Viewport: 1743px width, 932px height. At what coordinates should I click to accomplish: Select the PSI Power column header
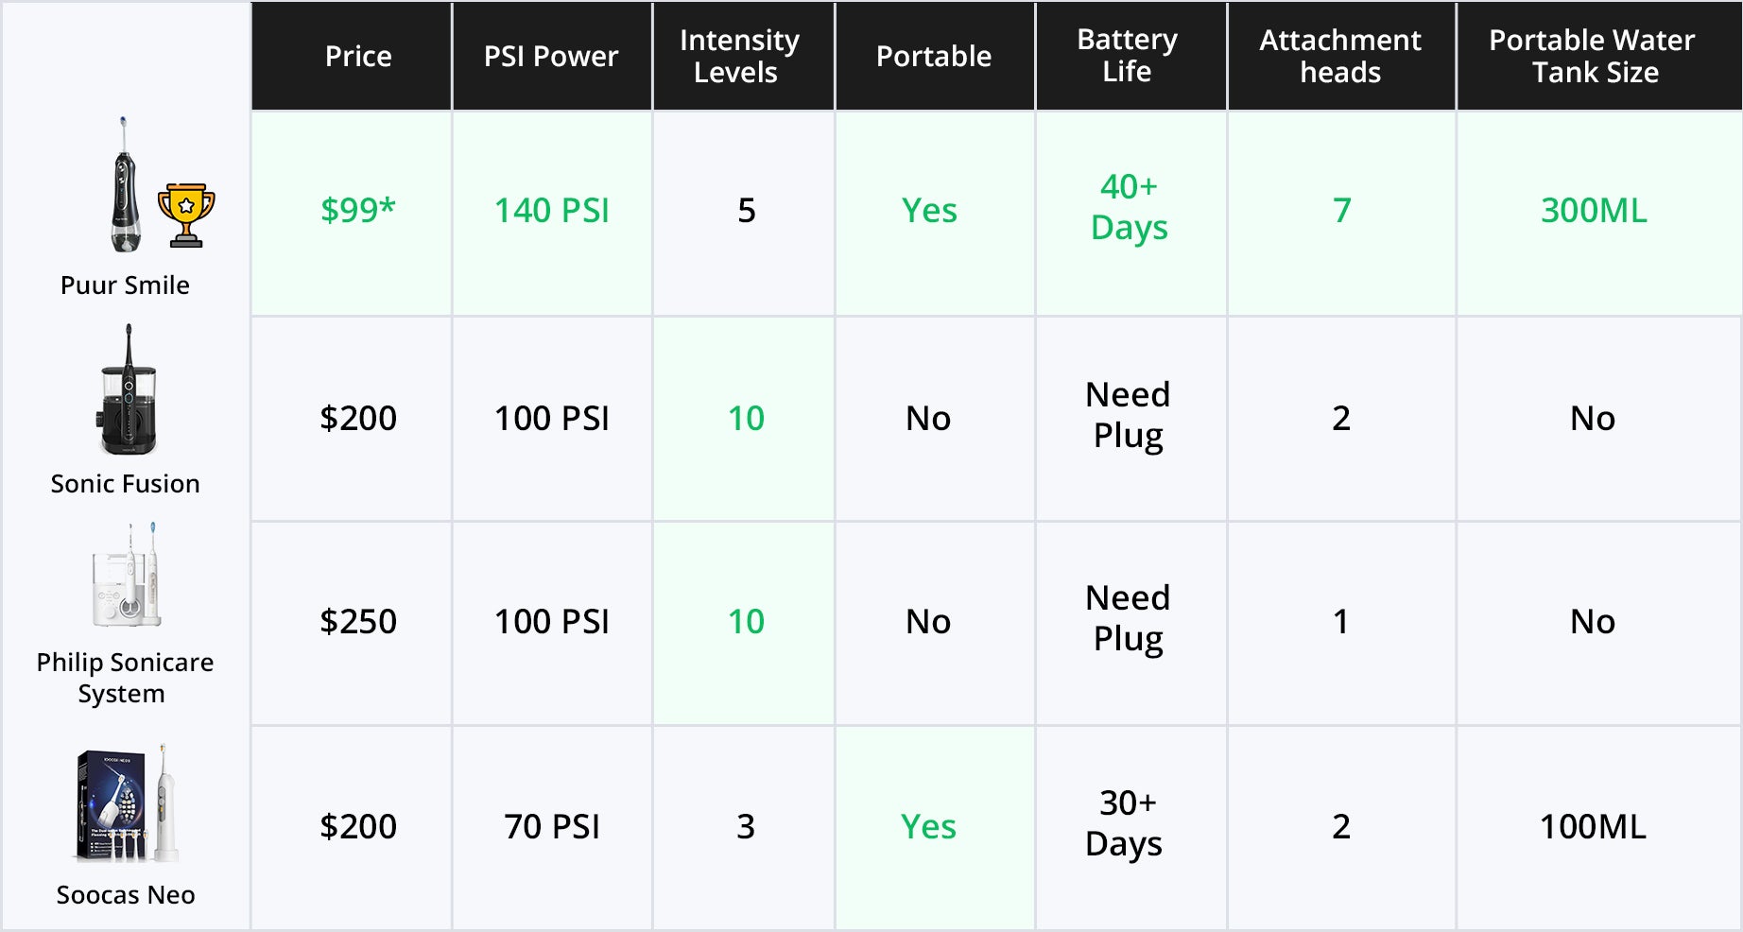551,57
